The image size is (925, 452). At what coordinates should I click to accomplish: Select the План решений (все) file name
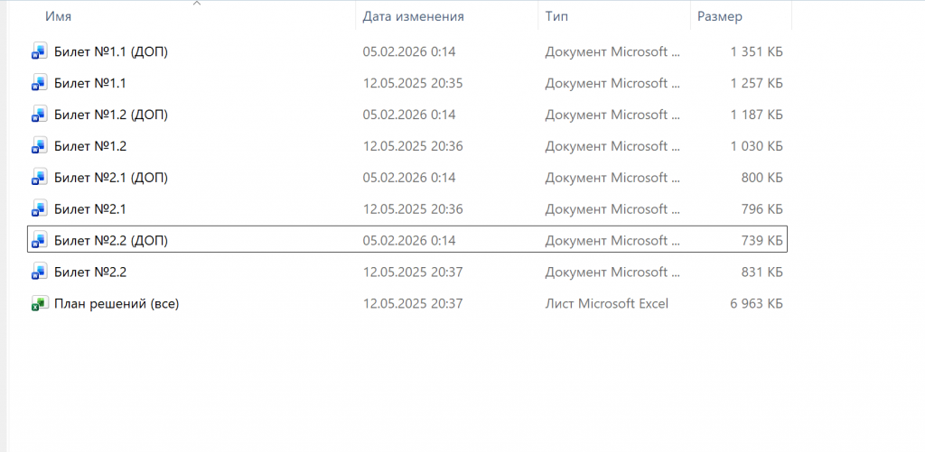(117, 304)
